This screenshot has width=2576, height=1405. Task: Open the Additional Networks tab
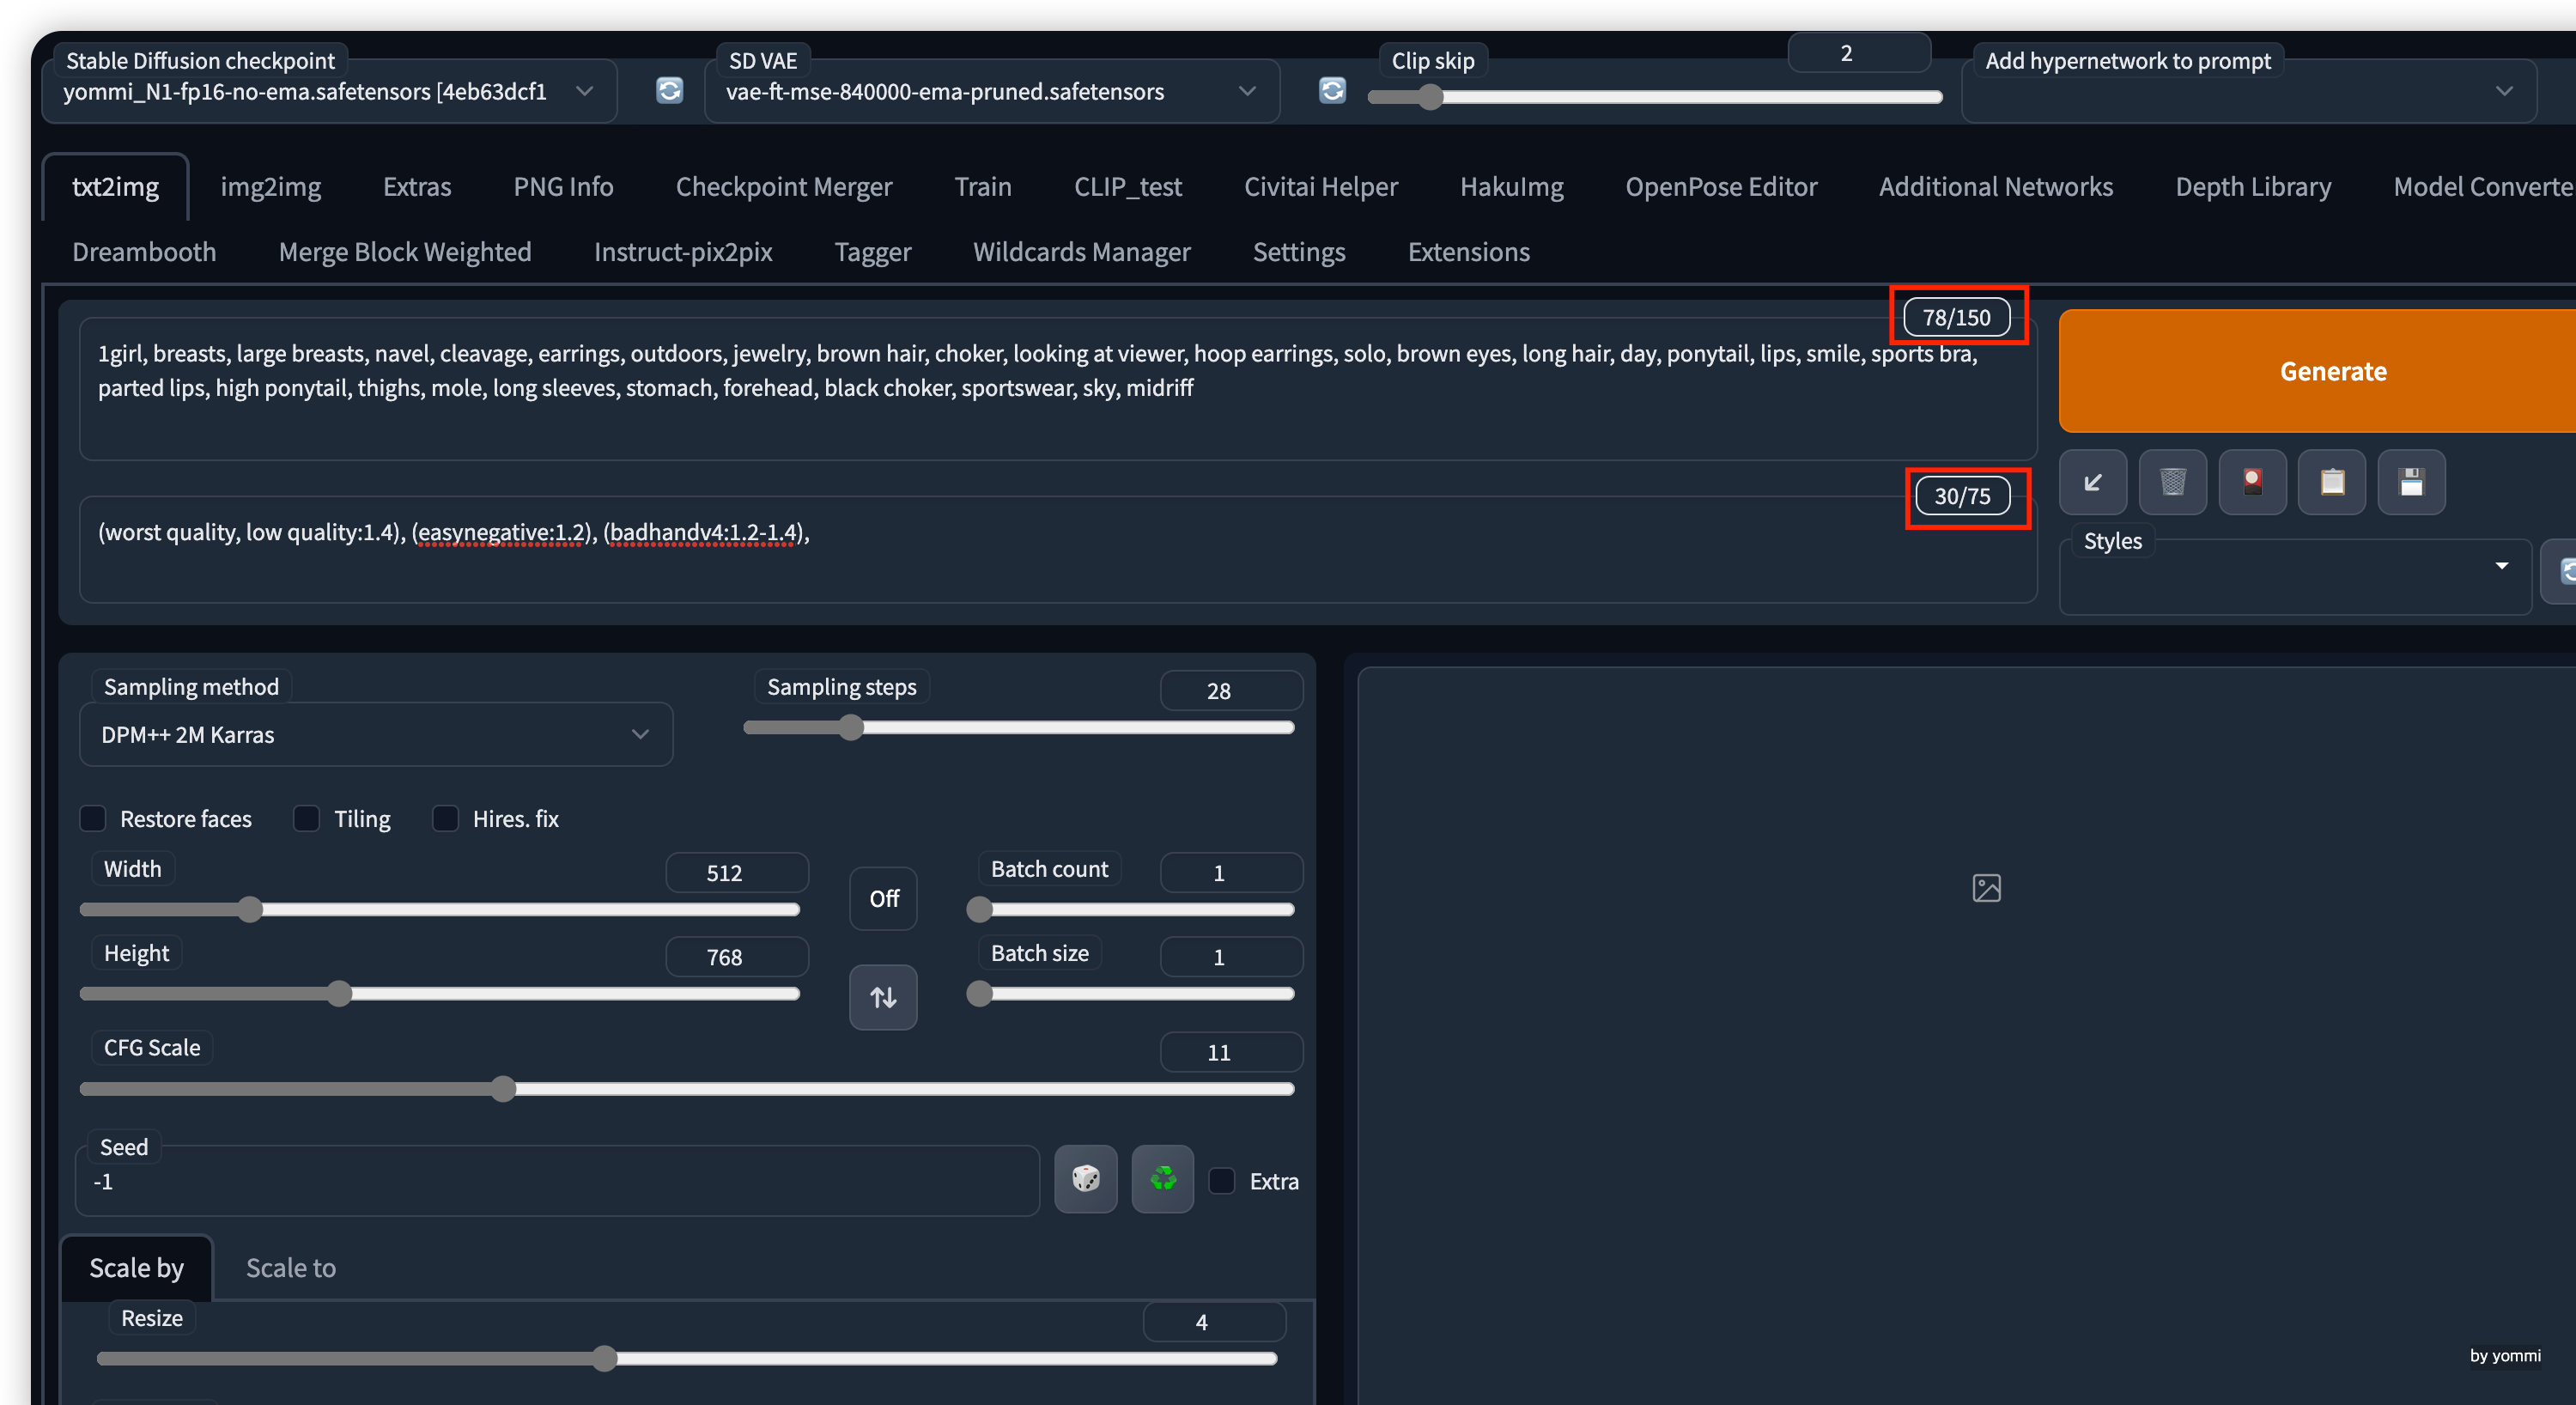1996,187
